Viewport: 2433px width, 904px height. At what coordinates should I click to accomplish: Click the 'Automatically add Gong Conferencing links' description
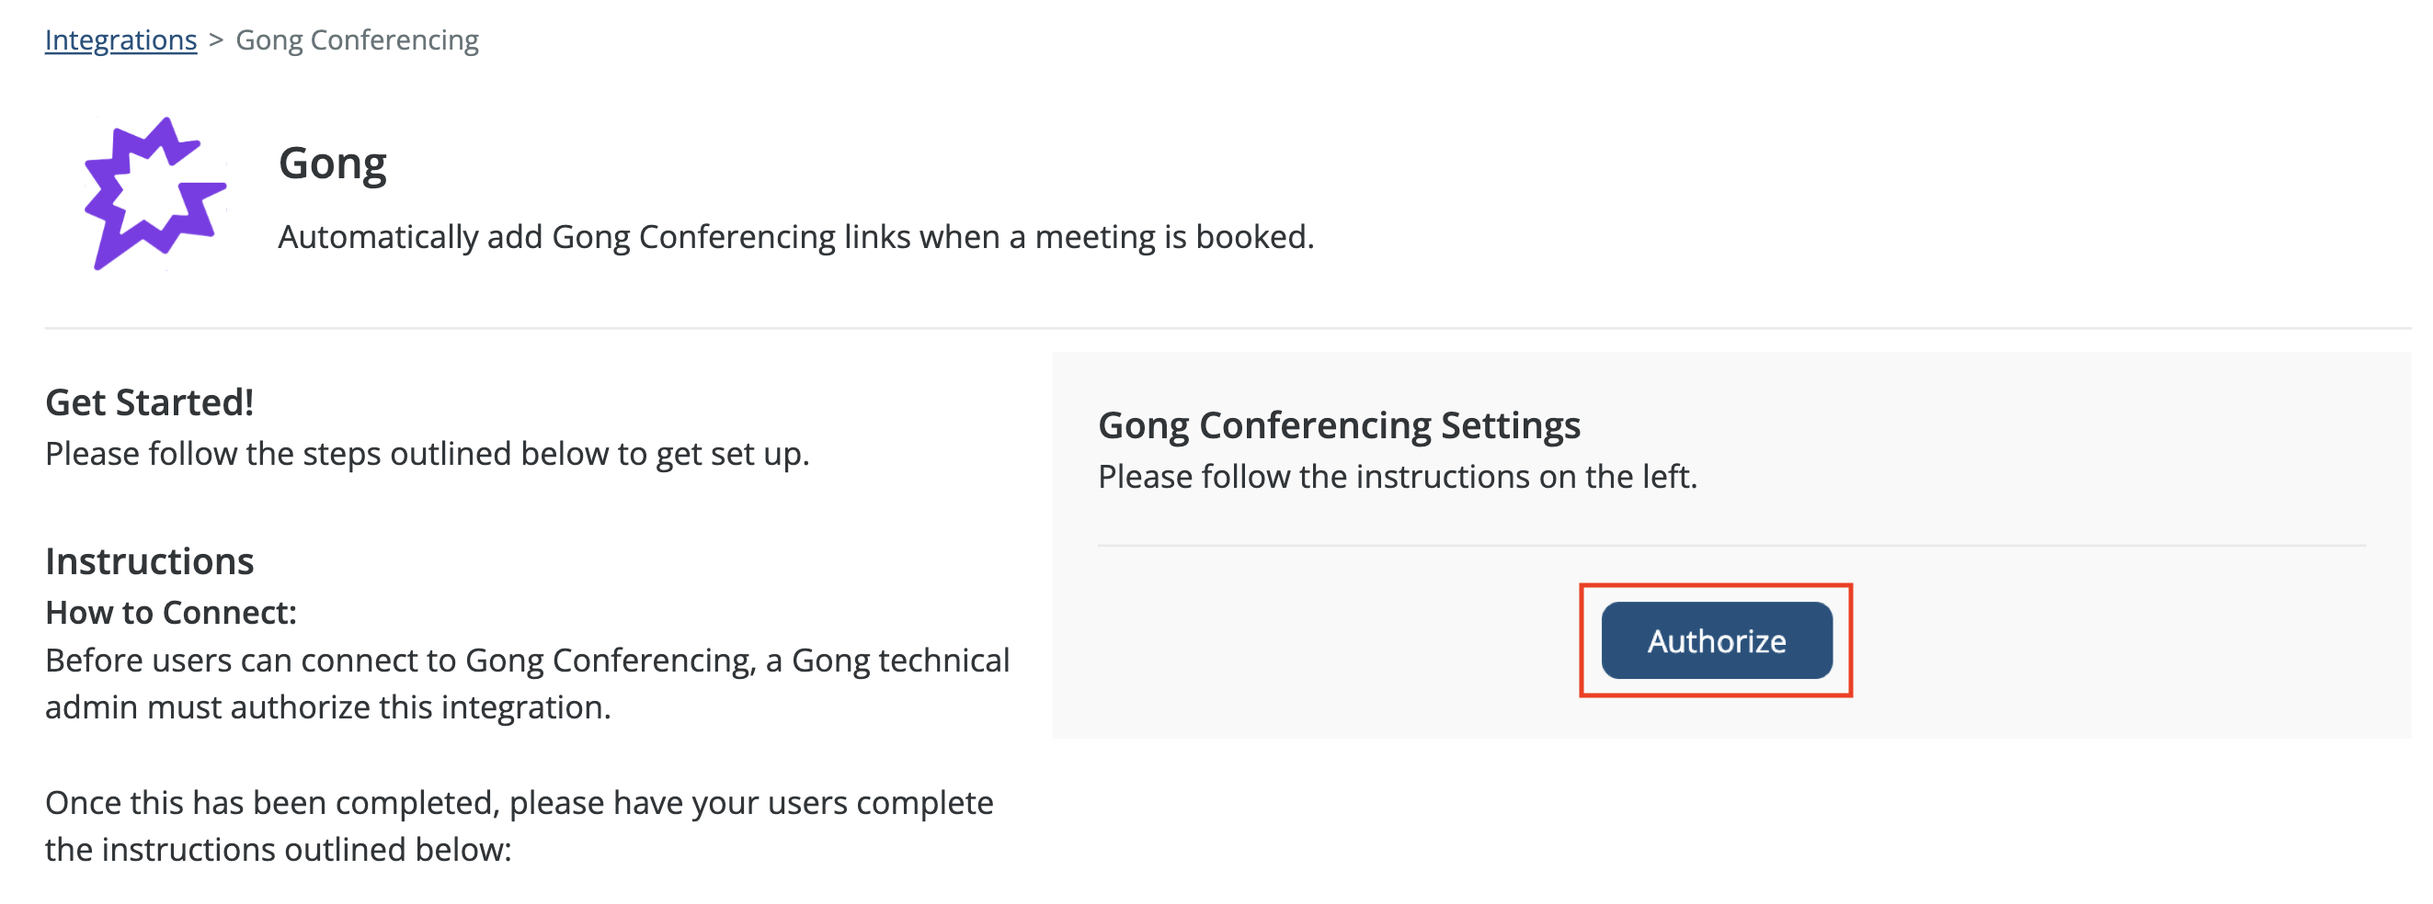(x=795, y=237)
